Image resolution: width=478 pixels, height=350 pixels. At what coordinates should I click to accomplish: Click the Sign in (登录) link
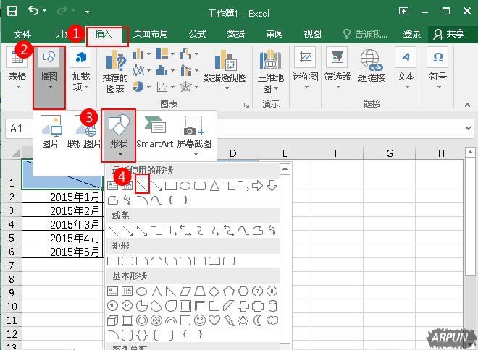point(412,34)
